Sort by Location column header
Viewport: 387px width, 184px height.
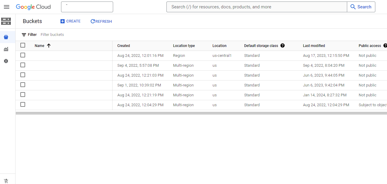[219, 46]
